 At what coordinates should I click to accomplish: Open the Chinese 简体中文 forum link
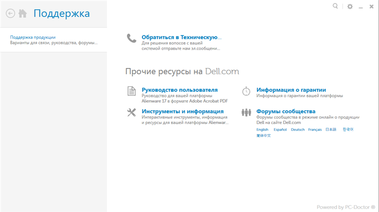click(x=263, y=135)
